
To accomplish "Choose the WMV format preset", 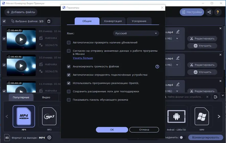I will 202,116.
